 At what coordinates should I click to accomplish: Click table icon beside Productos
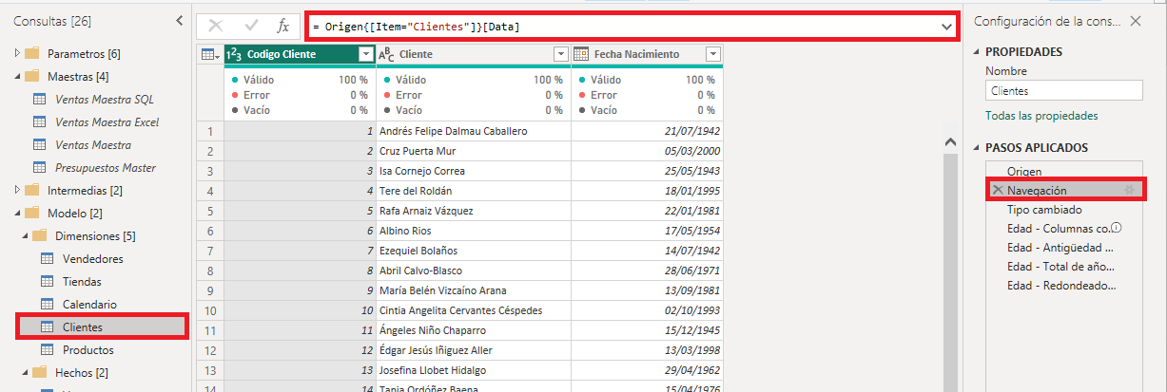48,349
